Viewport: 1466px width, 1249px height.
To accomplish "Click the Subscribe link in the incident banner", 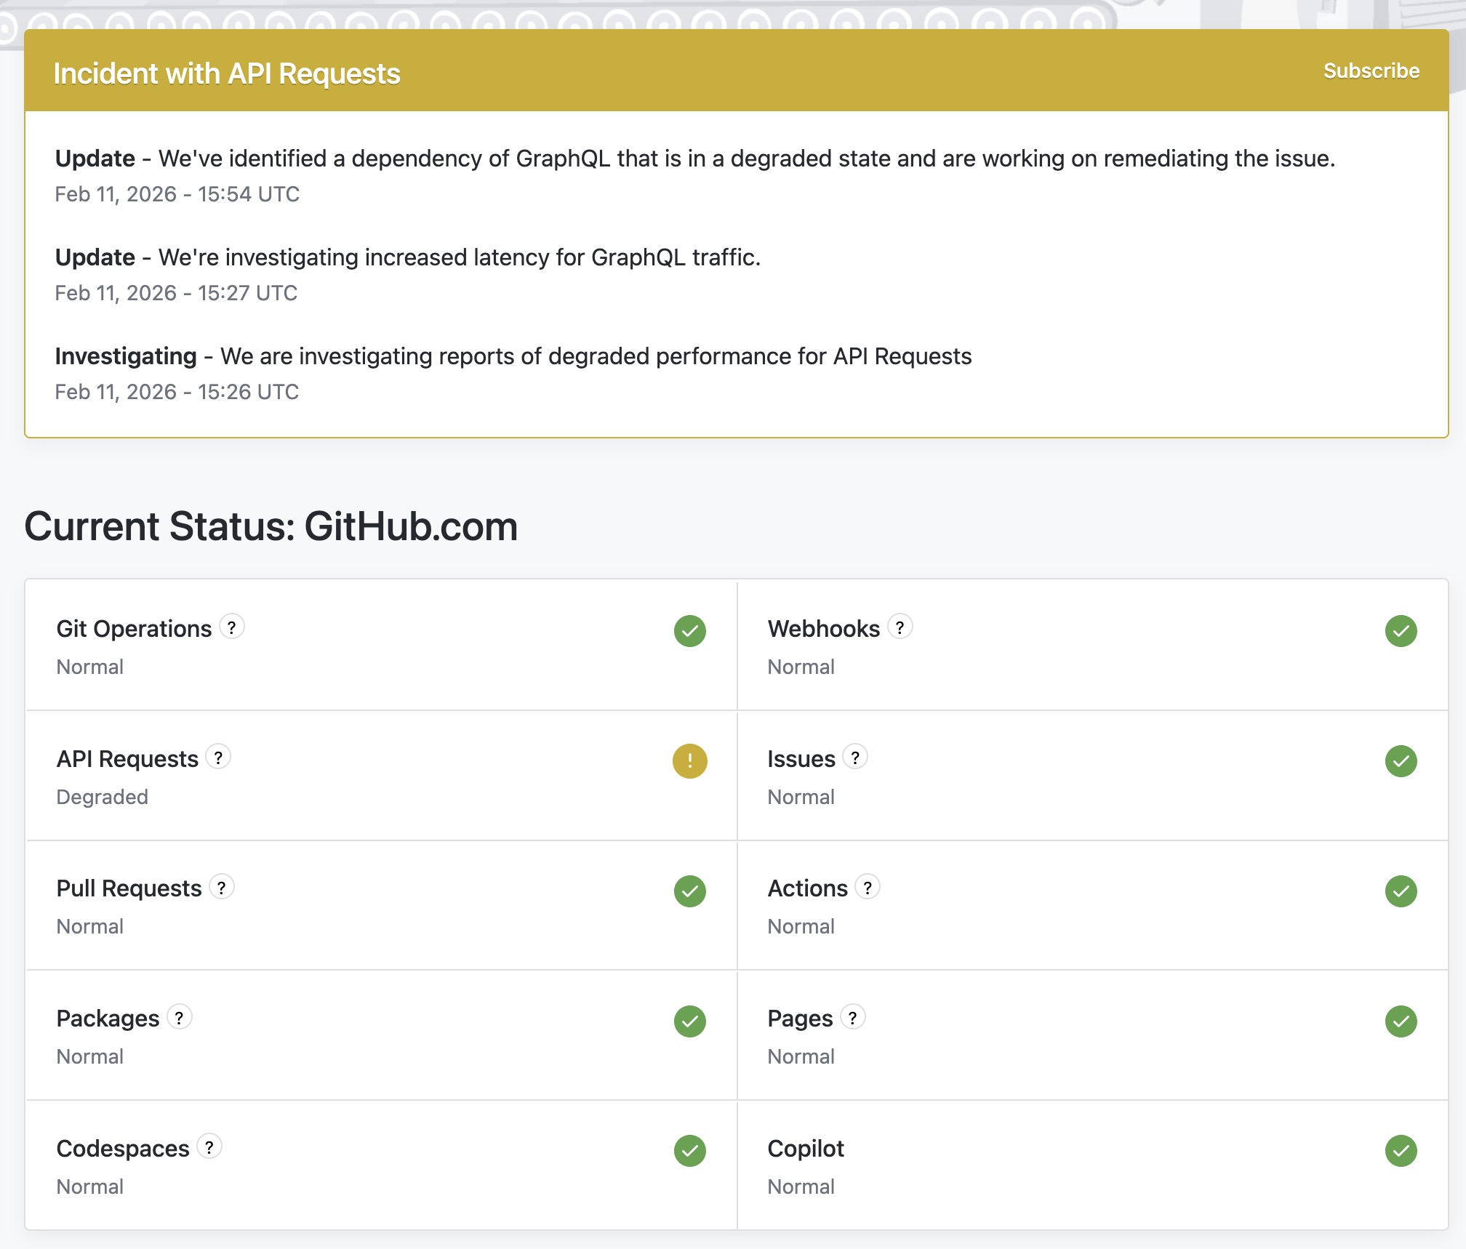I will click(1371, 71).
